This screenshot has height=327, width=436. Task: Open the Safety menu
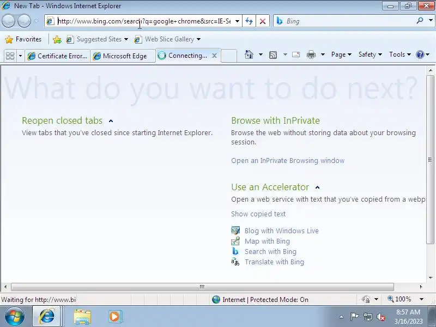point(370,55)
